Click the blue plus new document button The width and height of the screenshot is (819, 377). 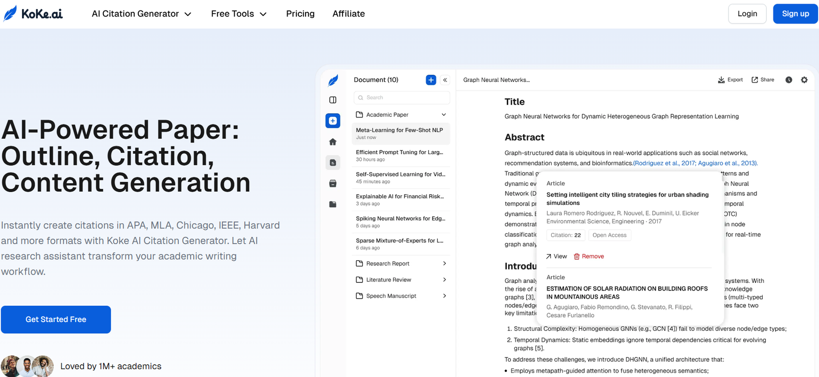coord(430,80)
